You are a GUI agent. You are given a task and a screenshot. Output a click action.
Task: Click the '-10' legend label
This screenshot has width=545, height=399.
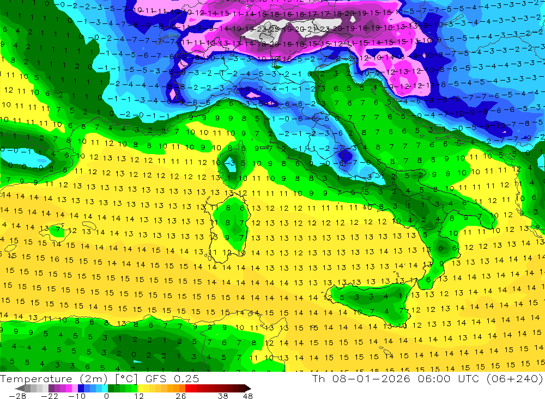coord(77,396)
